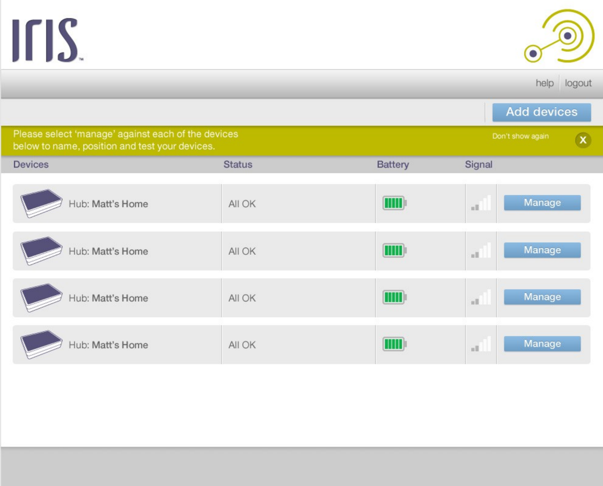Click the signal strength icon in second row
This screenshot has height=486, width=603.
[x=481, y=250]
